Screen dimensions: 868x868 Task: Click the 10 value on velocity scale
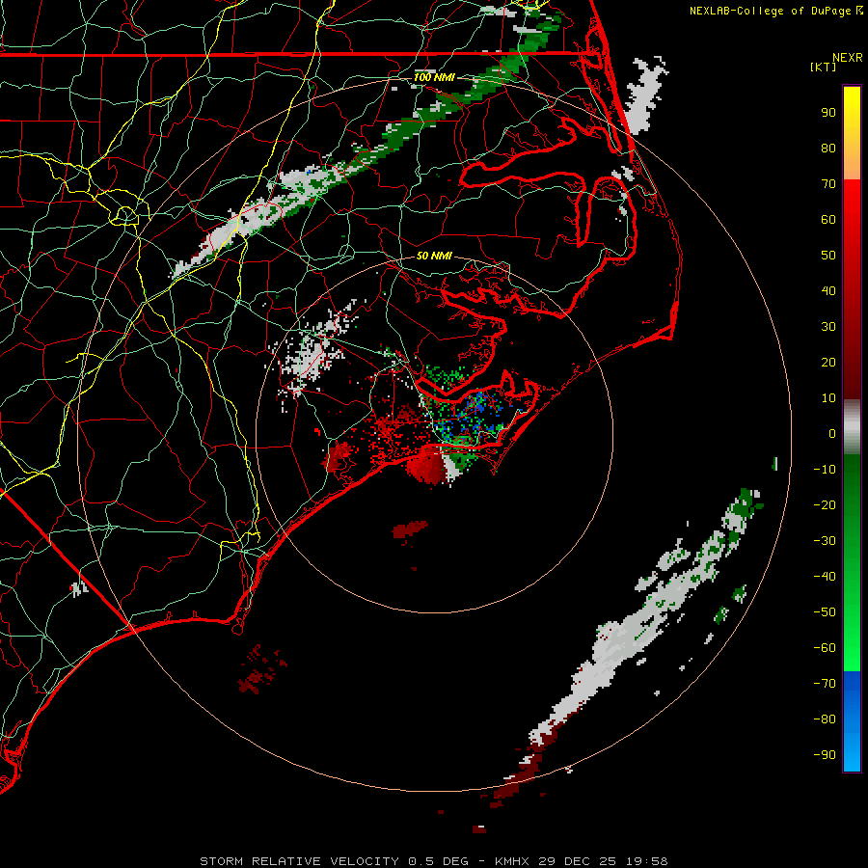pyautogui.click(x=828, y=398)
